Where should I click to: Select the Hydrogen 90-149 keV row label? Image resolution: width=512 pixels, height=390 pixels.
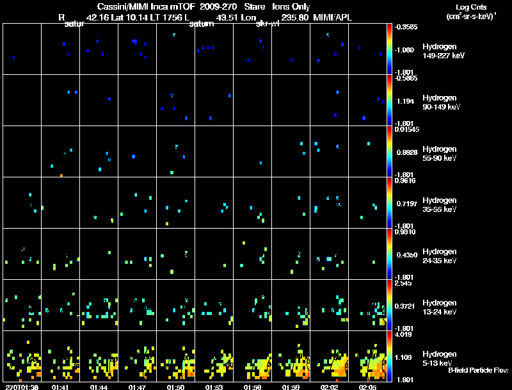click(x=442, y=102)
